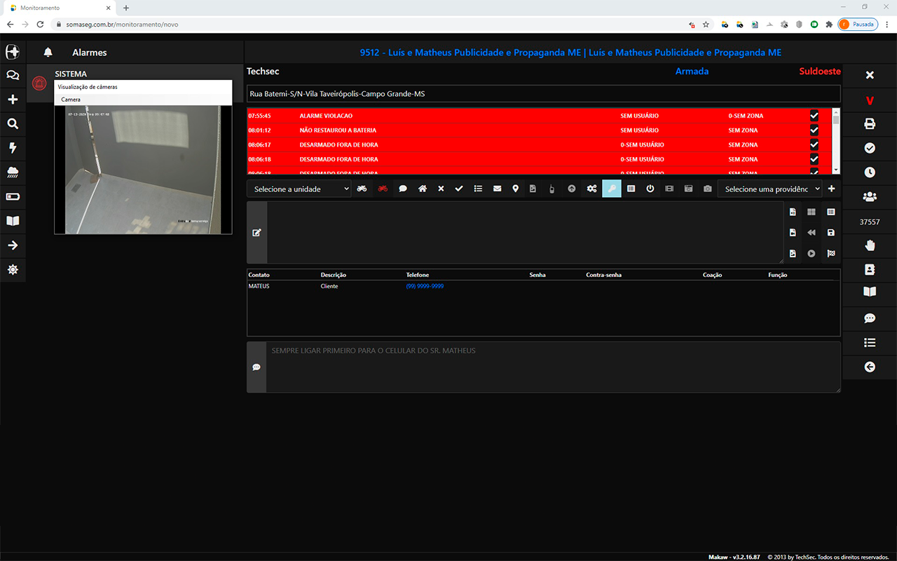Expand the SISTEMA camera visualization panel

(143, 88)
